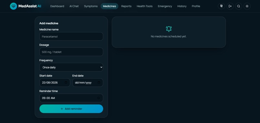Click the 'Frequency' label
The width and height of the screenshot is (260, 123).
click(46, 60)
